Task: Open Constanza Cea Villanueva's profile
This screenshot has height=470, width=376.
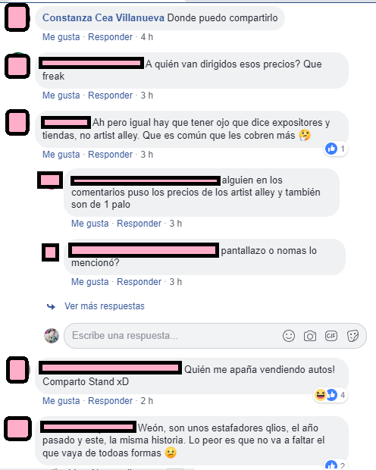Action: pyautogui.click(x=103, y=17)
